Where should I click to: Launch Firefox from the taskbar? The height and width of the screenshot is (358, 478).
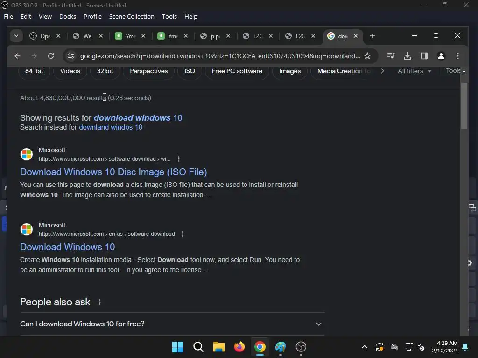pyautogui.click(x=239, y=347)
